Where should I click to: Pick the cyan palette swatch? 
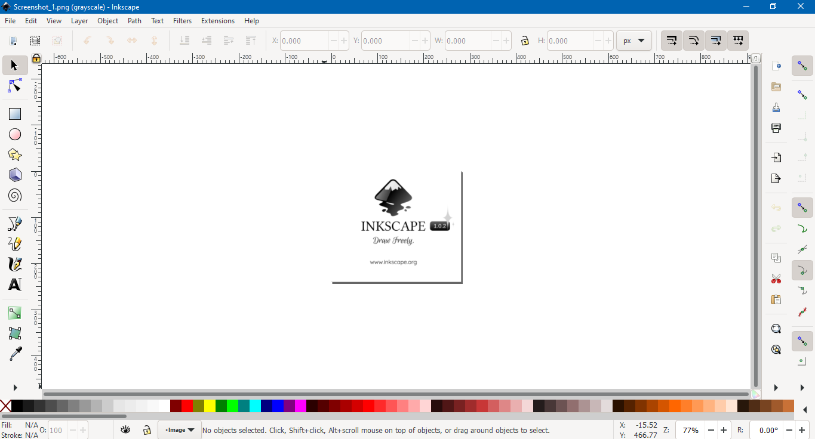pos(255,406)
